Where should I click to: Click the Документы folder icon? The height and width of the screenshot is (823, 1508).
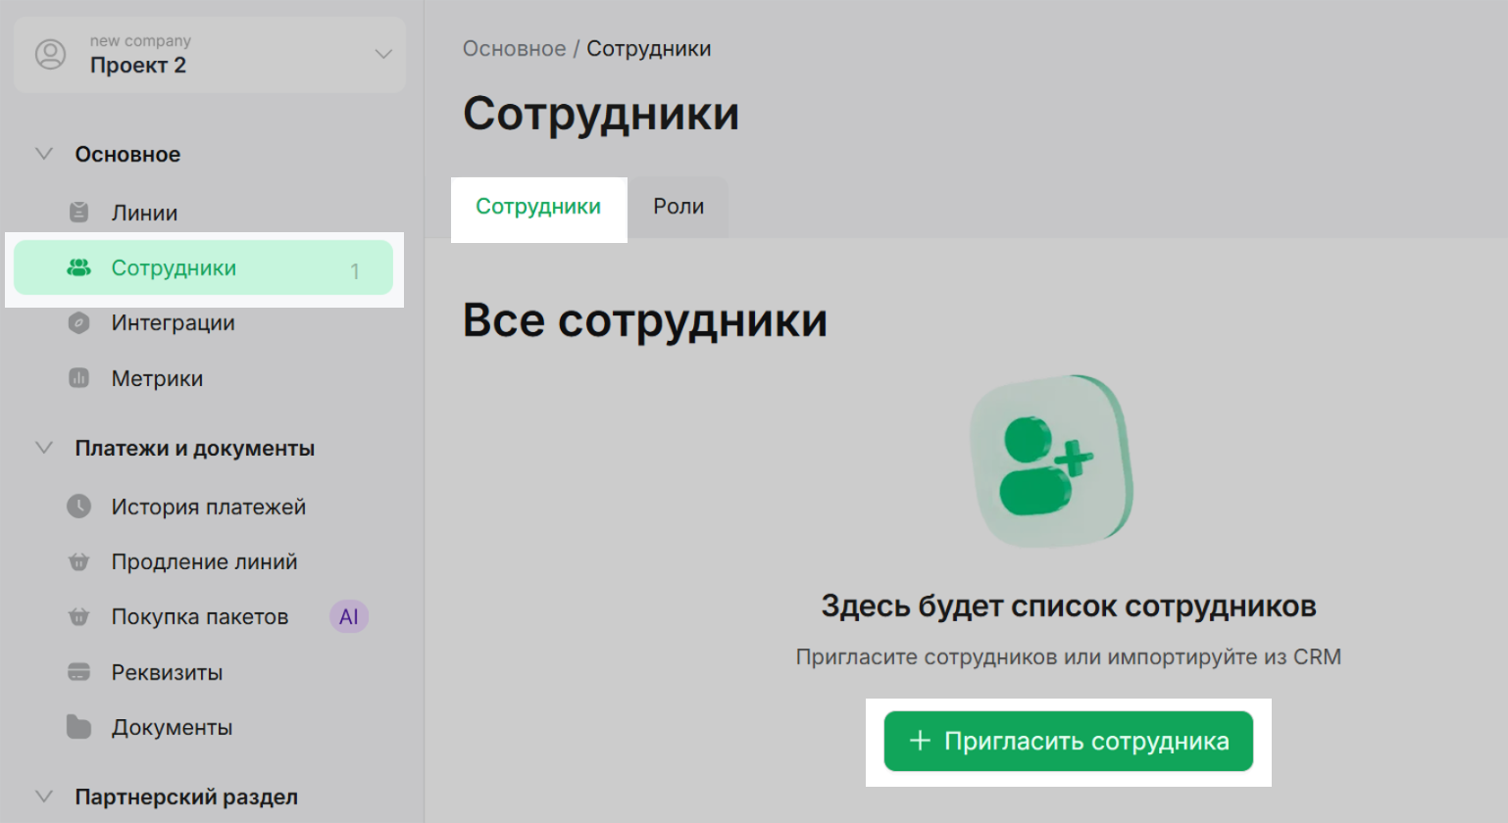tap(78, 727)
